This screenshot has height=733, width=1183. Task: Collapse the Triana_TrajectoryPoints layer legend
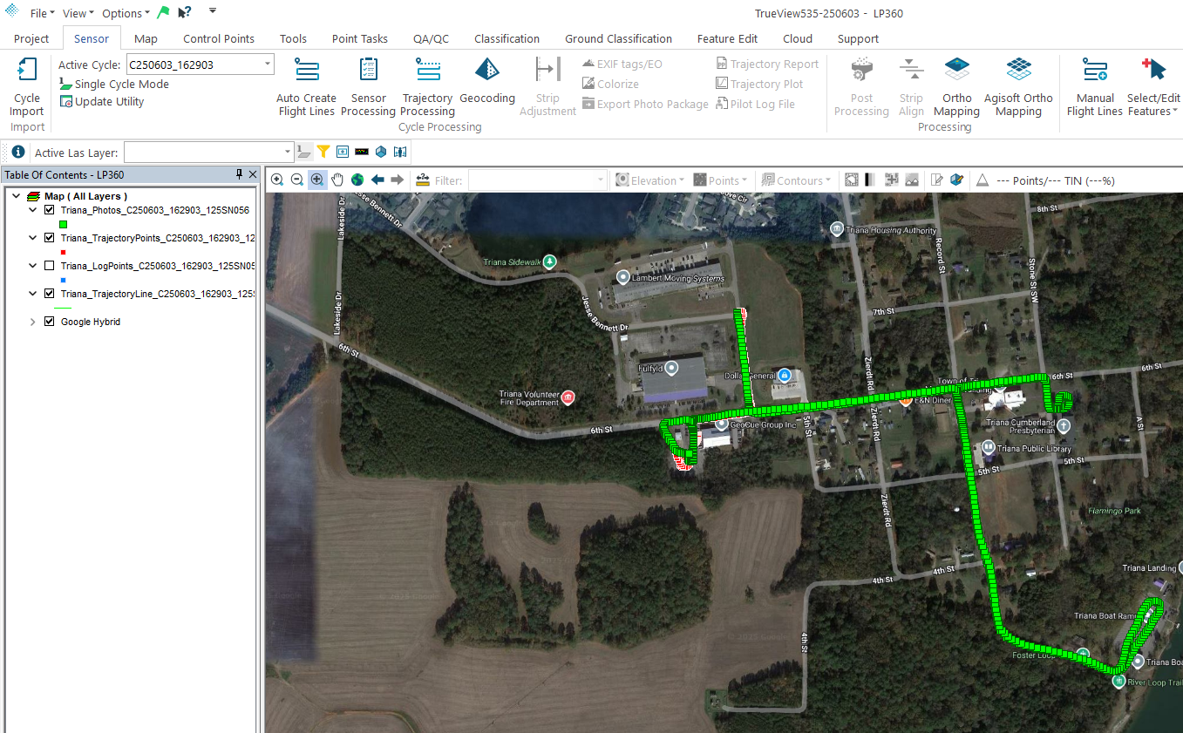(x=33, y=238)
